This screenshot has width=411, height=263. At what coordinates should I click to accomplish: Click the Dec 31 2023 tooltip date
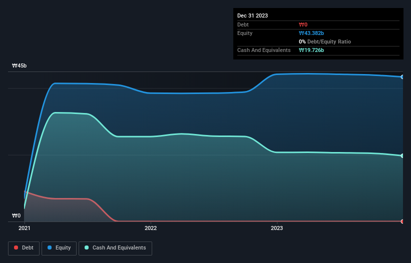click(252, 15)
